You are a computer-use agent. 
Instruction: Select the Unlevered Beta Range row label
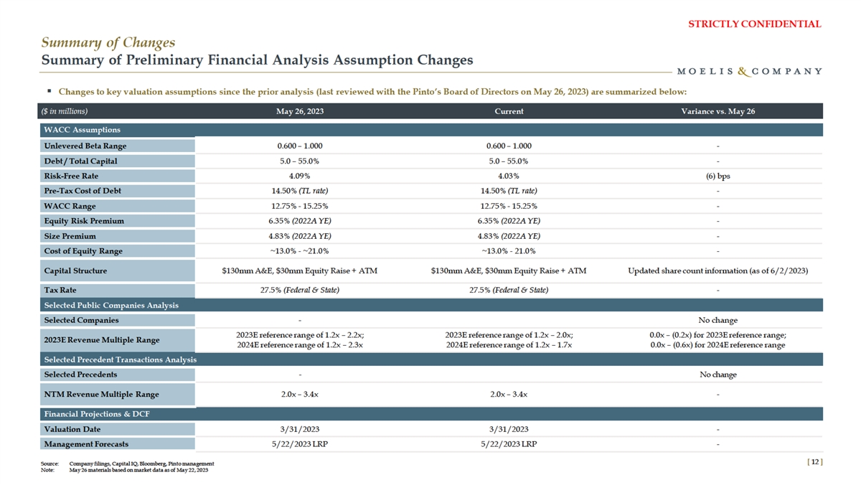click(x=85, y=146)
